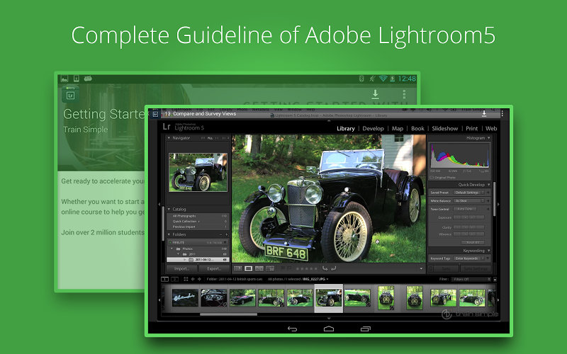Open the Saved Preset Default Settings dropdown

click(469, 193)
